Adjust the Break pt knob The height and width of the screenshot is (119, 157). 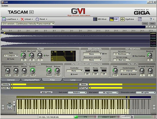coord(150,55)
